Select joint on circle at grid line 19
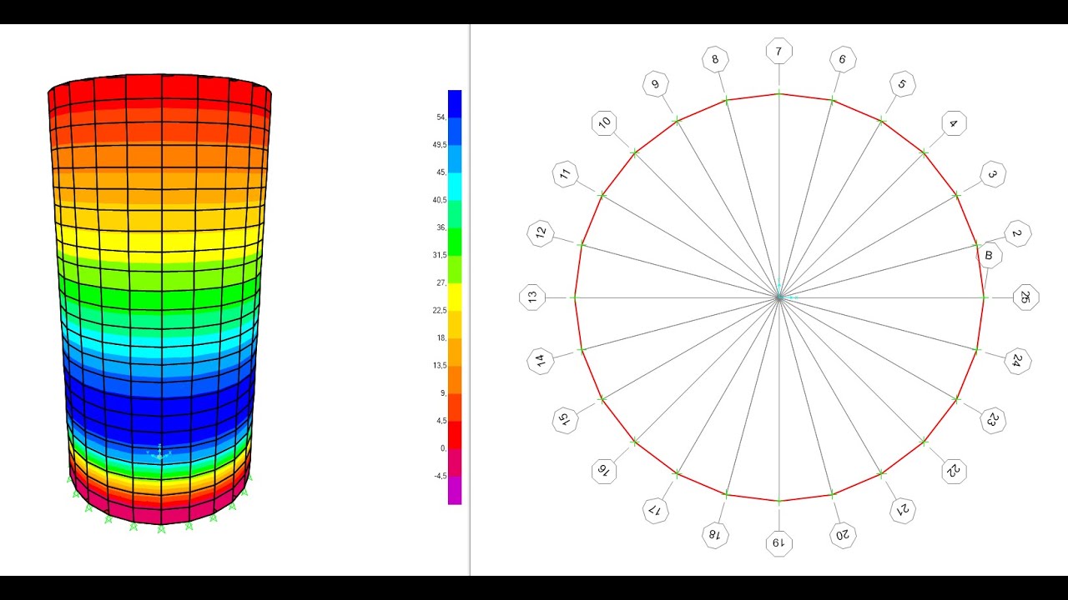This screenshot has width=1068, height=600. coord(778,501)
